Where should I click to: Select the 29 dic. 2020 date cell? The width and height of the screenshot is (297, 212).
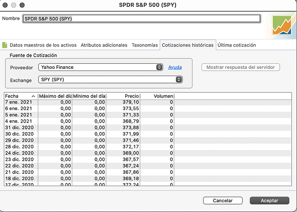[x=19, y=140]
